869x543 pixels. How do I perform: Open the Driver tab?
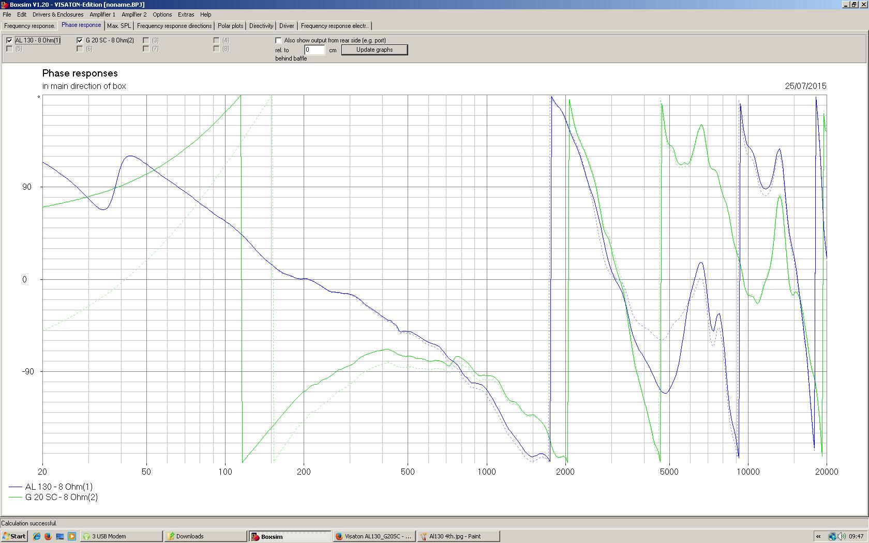point(287,26)
